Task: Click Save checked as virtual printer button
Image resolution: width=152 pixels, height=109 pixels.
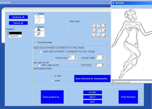Action: tap(92, 79)
